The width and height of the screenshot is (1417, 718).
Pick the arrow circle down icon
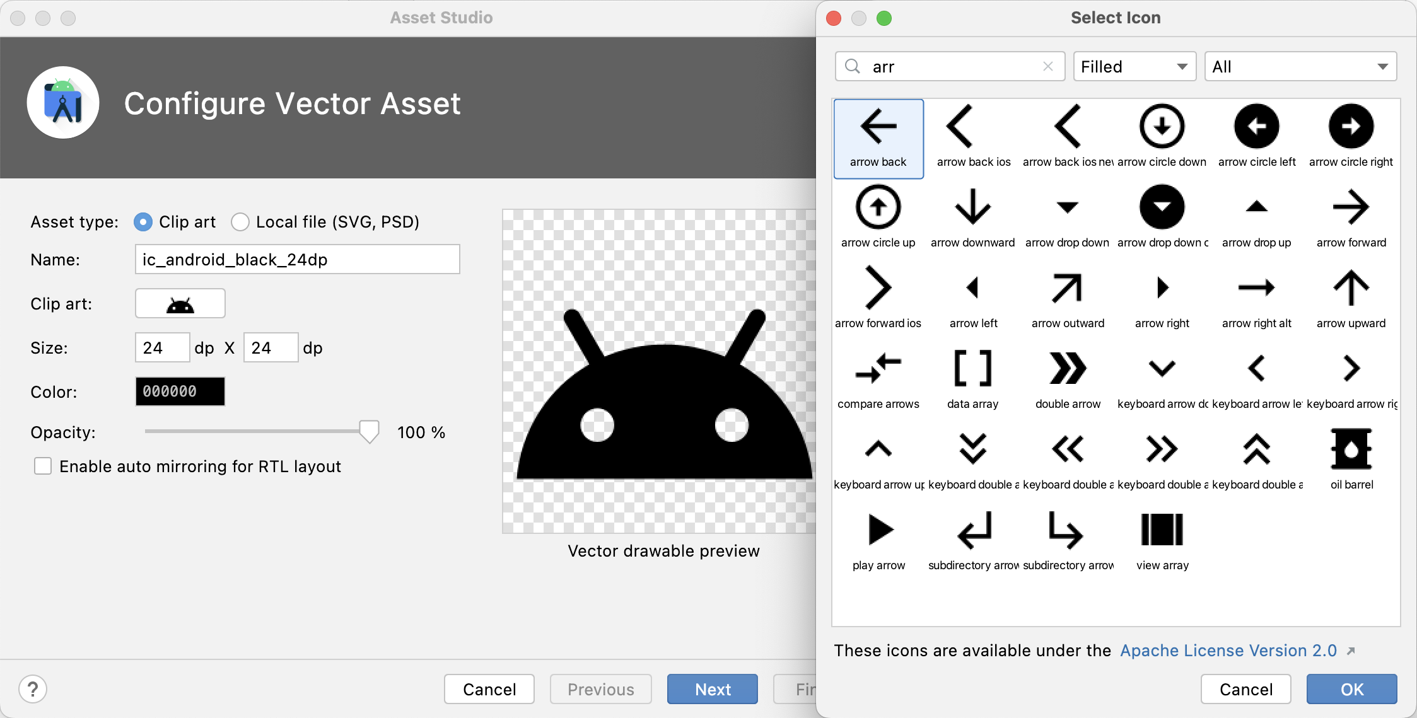point(1162,139)
